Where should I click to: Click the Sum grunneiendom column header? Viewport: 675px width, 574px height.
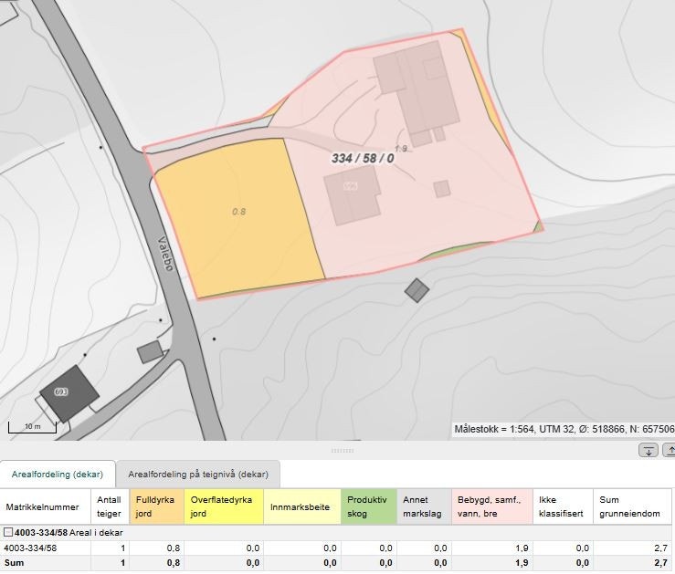[632, 506]
